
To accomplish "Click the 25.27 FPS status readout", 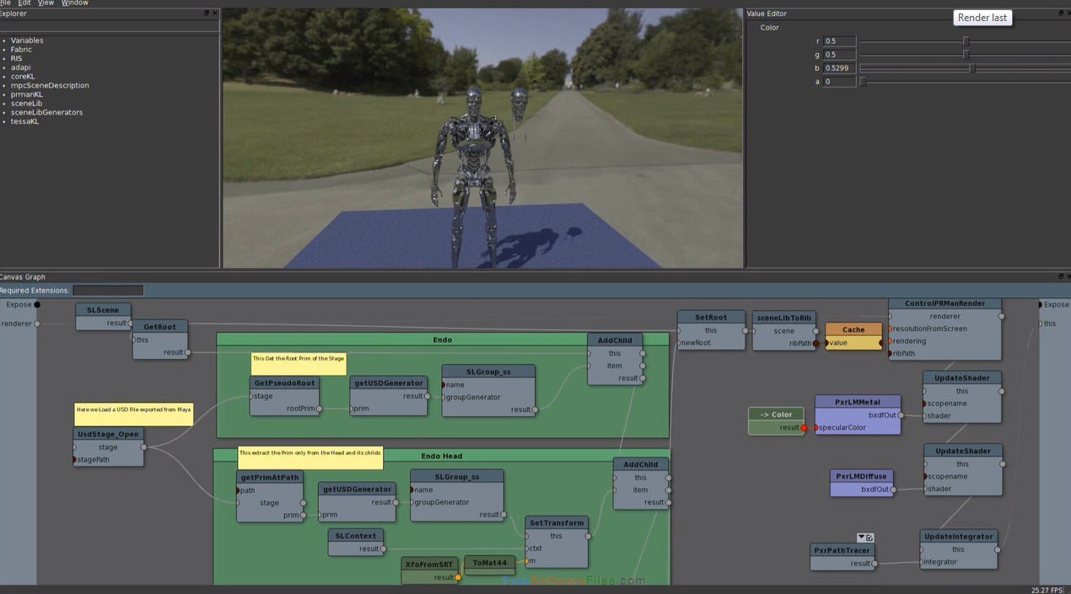I will 1047,590.
